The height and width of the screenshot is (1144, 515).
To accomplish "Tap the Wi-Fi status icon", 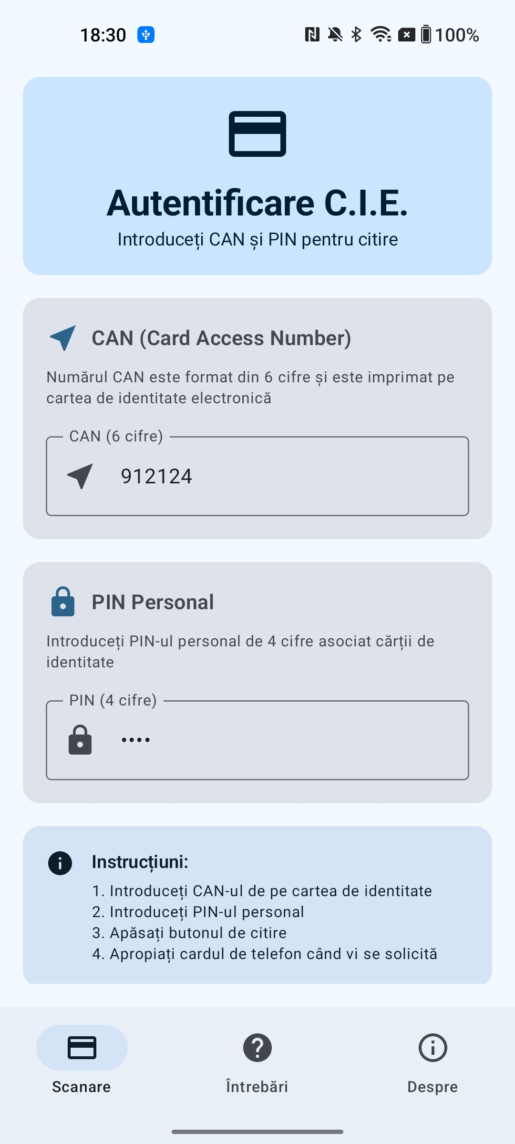I will click(x=381, y=35).
